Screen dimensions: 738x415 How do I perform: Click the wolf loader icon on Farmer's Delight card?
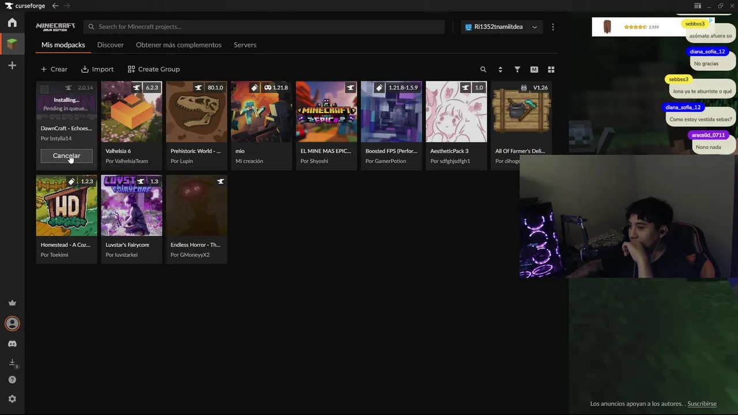coord(524,88)
